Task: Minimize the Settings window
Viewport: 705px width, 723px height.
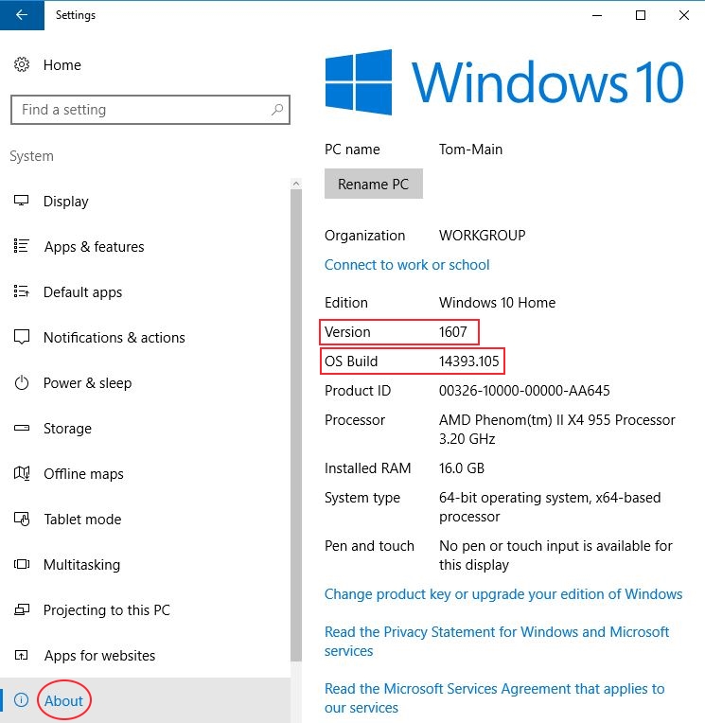Action: coord(597,15)
